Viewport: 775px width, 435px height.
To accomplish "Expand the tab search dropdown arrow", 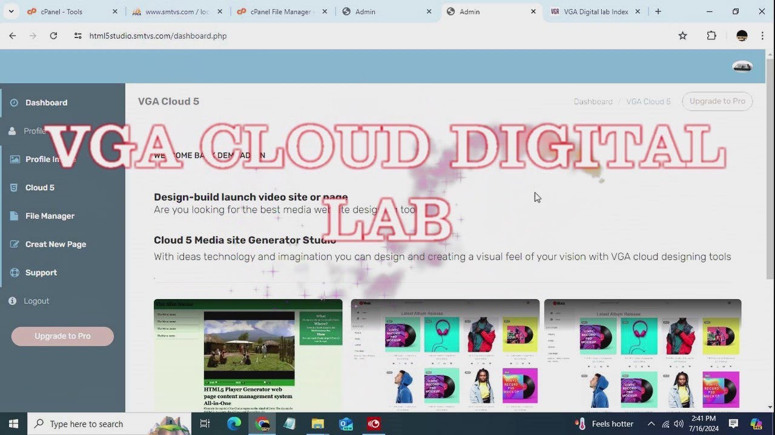I will click(11, 11).
